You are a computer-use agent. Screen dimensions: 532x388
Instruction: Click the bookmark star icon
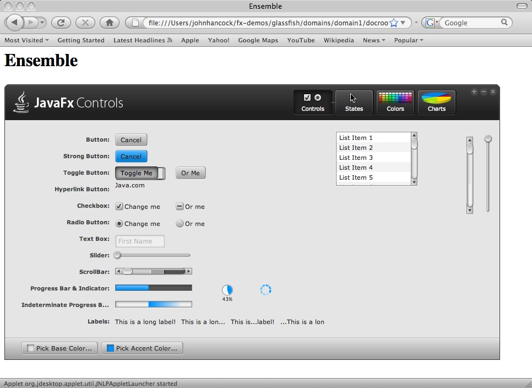coord(394,23)
